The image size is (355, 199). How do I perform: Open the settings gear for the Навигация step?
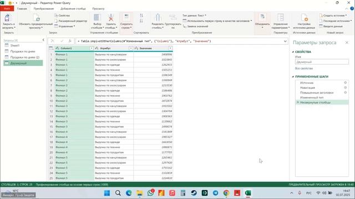(345, 87)
